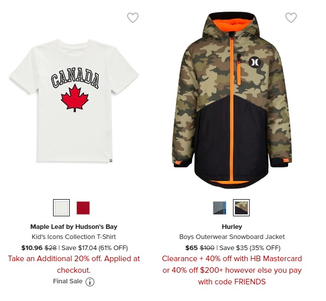Open Final Sale info icon
326x301 pixels.
point(90,282)
